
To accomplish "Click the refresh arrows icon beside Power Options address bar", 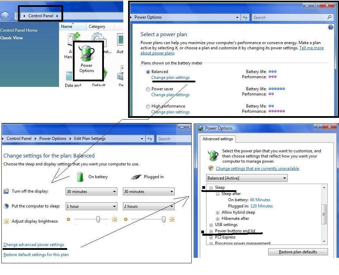I will 245,17.
